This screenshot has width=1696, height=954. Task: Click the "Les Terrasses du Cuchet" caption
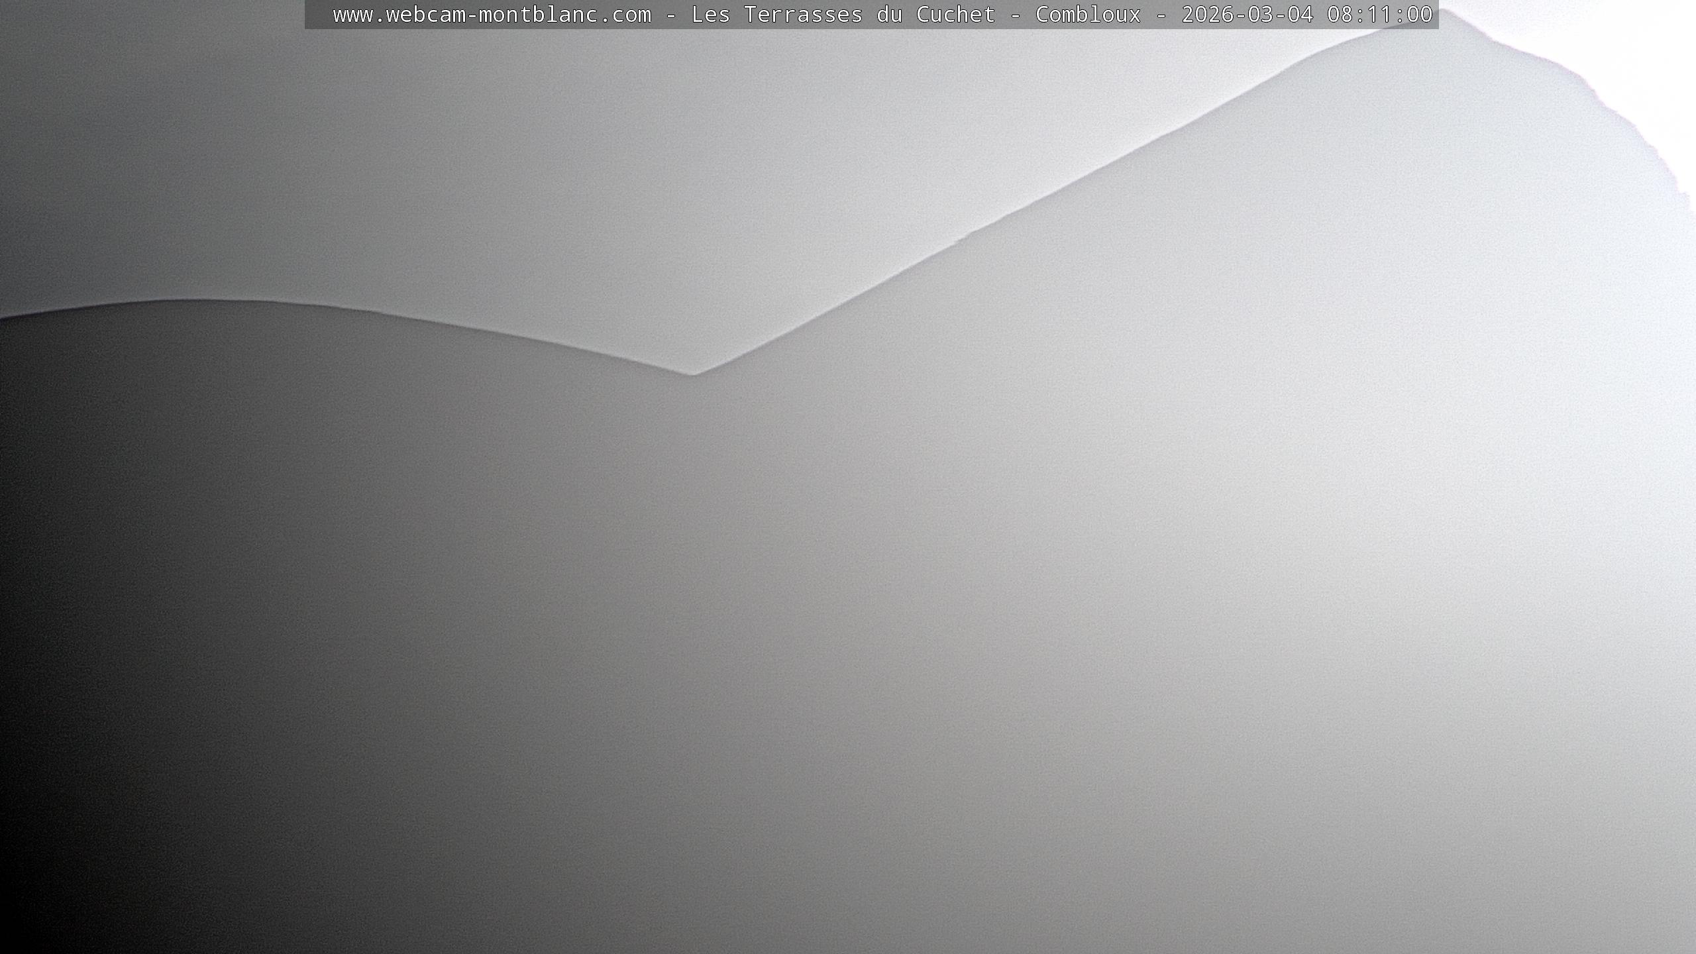(843, 15)
